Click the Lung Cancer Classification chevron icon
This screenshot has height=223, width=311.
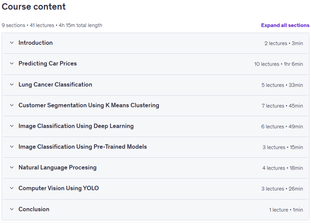click(12, 85)
